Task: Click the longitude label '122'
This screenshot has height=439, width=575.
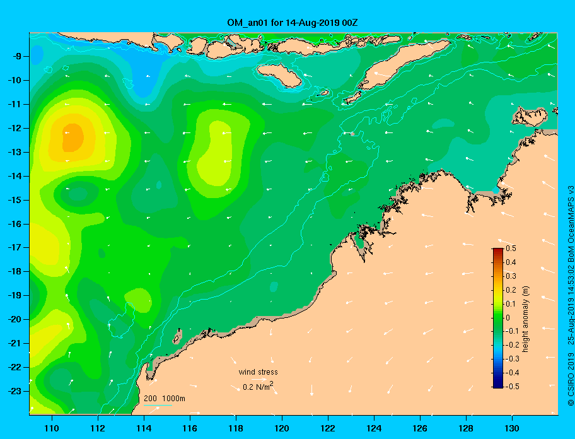Action: coord(328,428)
